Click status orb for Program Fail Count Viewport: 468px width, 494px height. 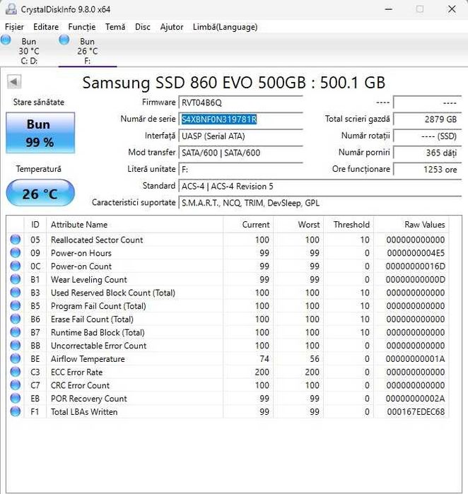click(15, 306)
